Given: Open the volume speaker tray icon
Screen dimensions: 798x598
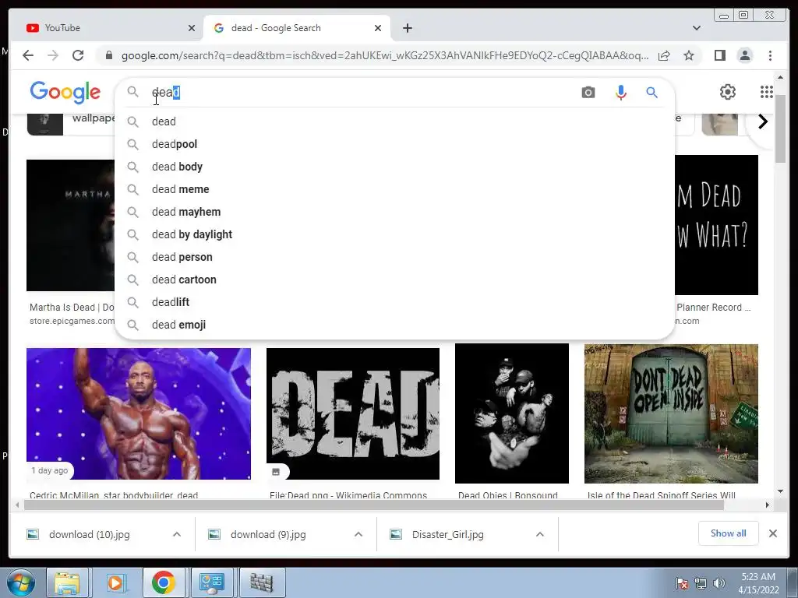Looking at the screenshot, I should tap(719, 583).
